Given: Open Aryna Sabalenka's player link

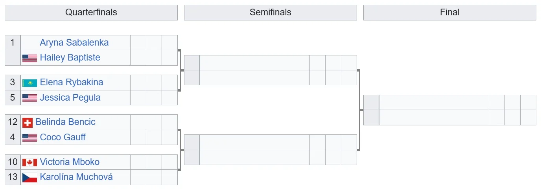Looking at the screenshot, I should [74, 42].
